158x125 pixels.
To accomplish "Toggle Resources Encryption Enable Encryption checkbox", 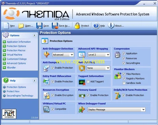I will (52, 95).
